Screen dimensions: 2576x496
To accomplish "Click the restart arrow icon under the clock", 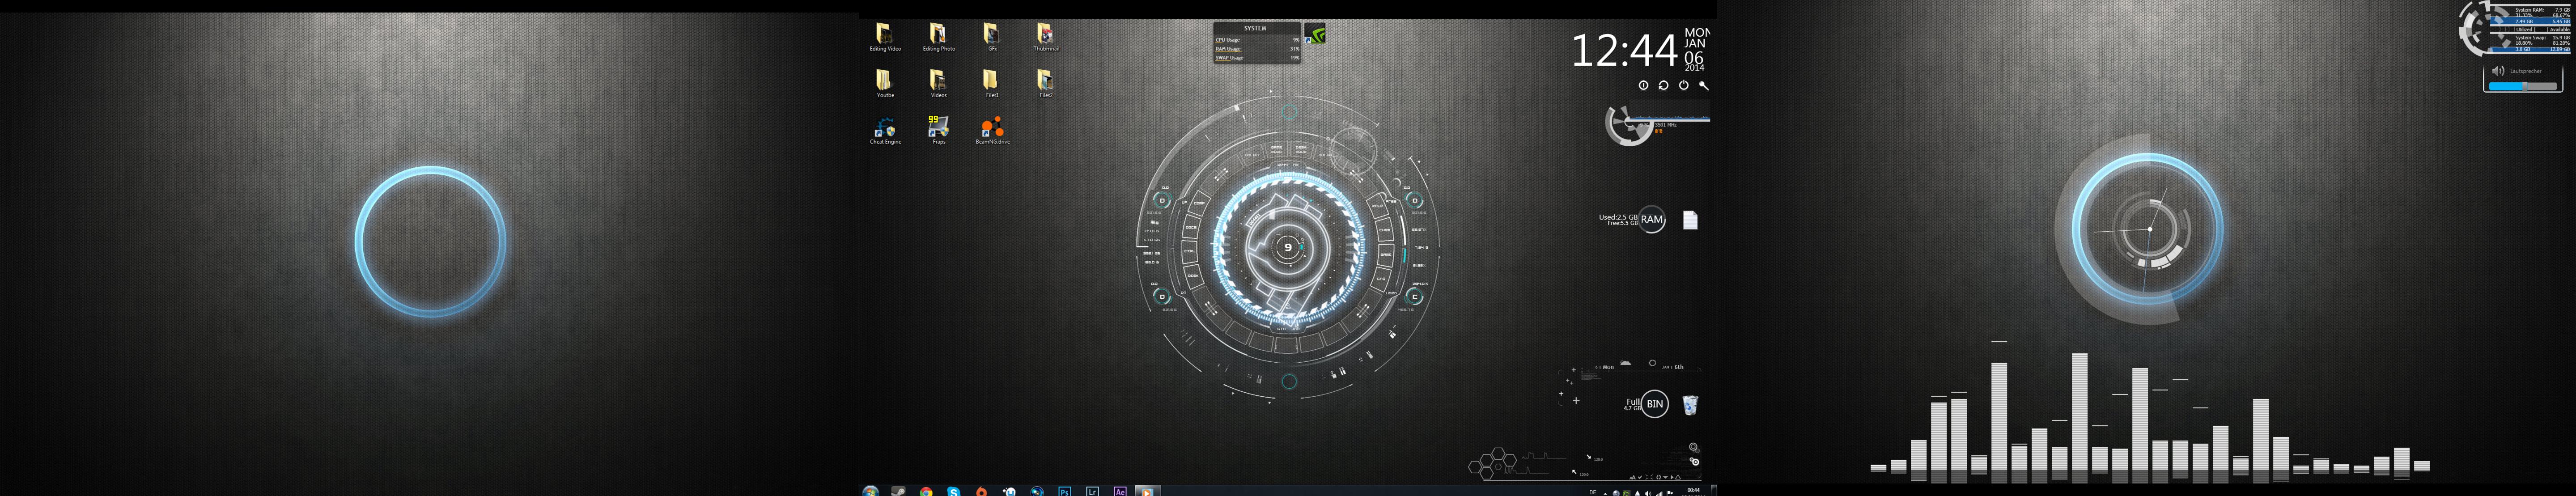I will [1663, 85].
